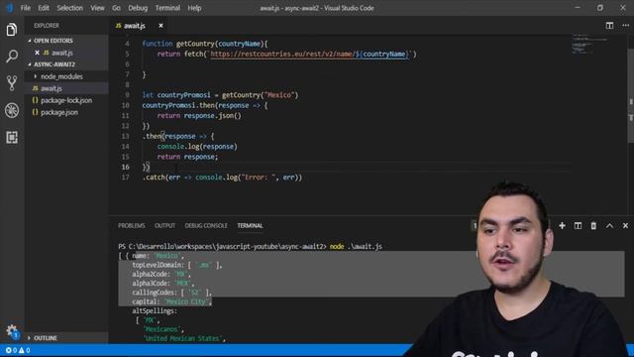Switch to the Output panel tab
Viewport: 634px width, 357px height.
164,226
